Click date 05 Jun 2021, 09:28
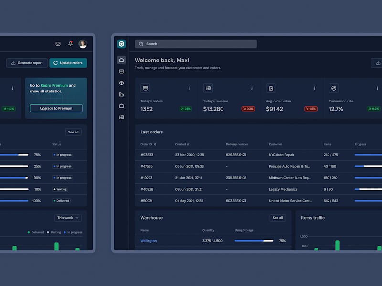The image size is (382, 286). (189, 166)
